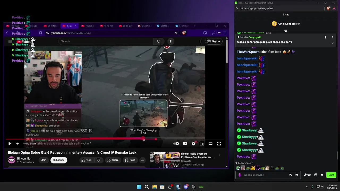340x191 pixels.
Task: Open Brave Shields in Kick chat window
Action: tap(328, 8)
